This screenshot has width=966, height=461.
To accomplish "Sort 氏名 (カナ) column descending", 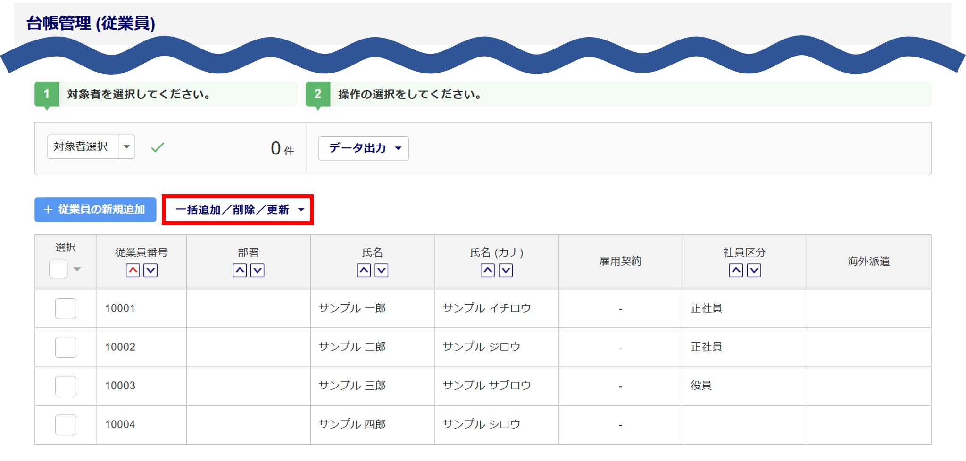I will (506, 271).
